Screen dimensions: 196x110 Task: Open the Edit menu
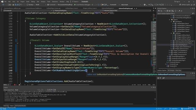coord(9,2)
